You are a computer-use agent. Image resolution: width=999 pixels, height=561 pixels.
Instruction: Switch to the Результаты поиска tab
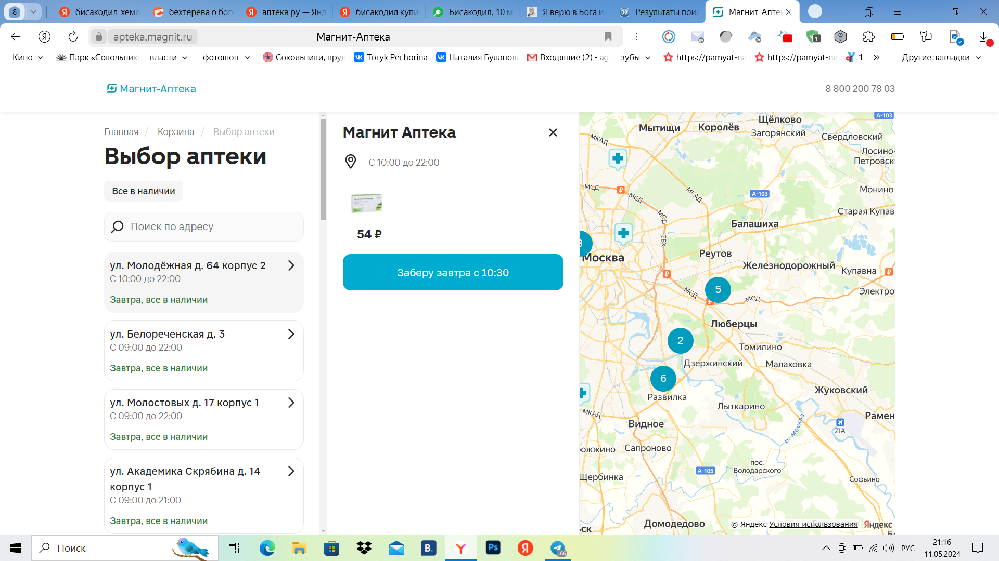[x=660, y=12]
